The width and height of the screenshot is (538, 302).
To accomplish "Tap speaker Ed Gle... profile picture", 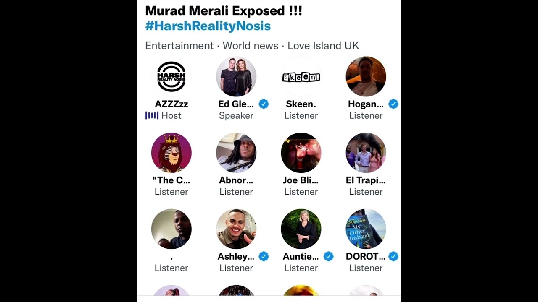I will coord(236,77).
